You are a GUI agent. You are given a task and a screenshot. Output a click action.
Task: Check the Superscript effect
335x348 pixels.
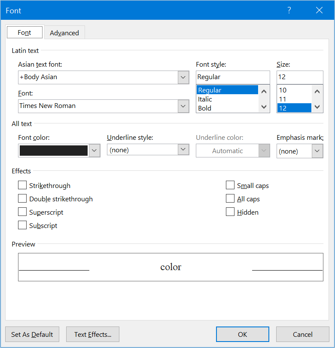click(22, 212)
